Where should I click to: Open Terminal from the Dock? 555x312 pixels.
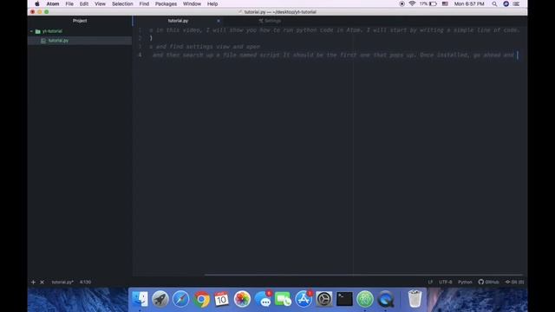[x=344, y=299]
